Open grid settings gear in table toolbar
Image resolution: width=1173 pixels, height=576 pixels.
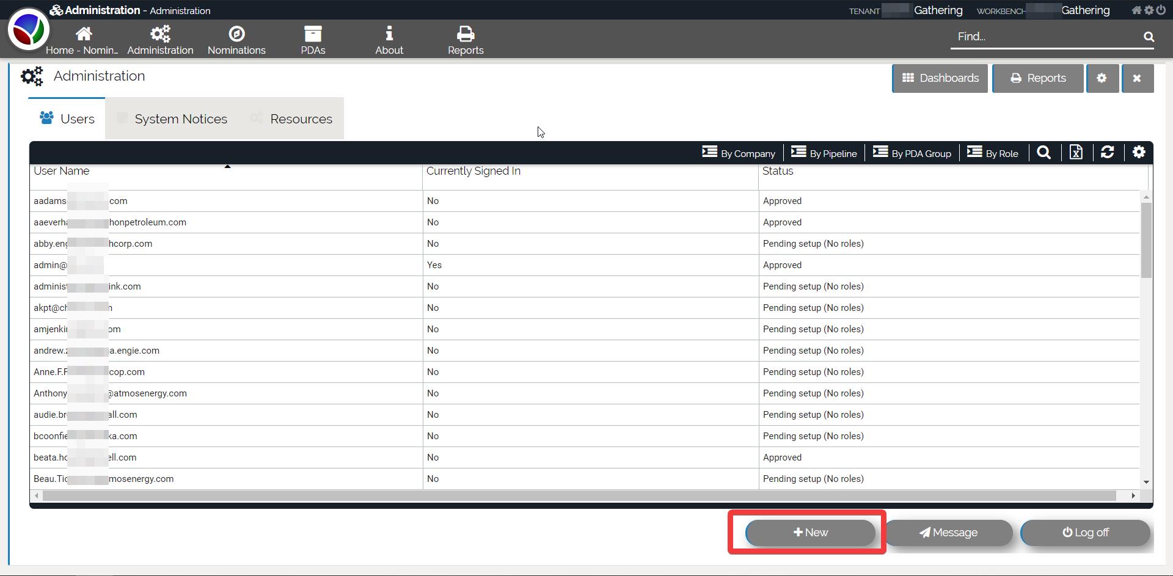[x=1139, y=153]
